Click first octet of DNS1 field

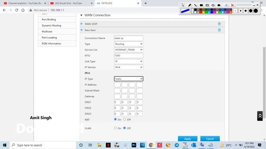point(117,102)
